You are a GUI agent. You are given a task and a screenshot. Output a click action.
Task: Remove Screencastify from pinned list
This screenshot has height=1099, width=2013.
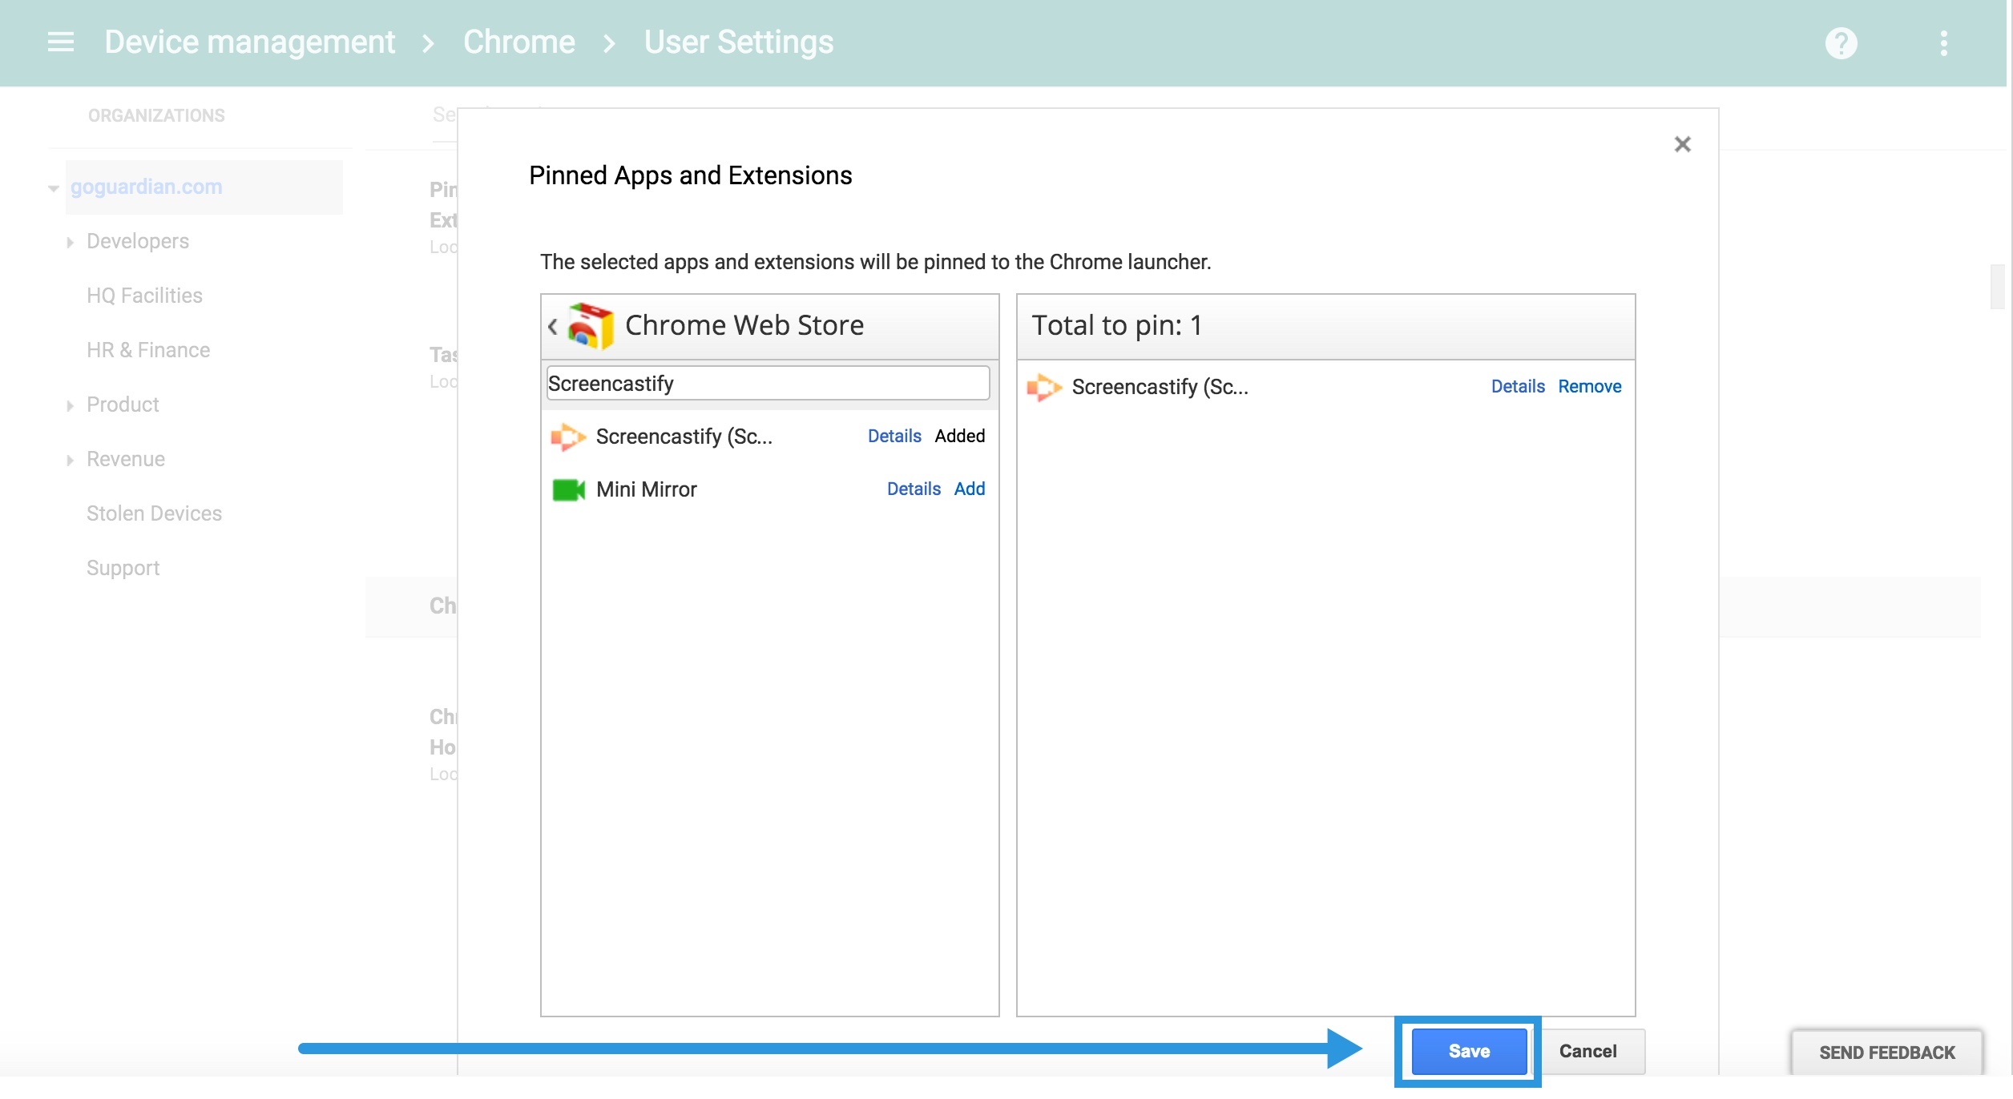point(1589,386)
